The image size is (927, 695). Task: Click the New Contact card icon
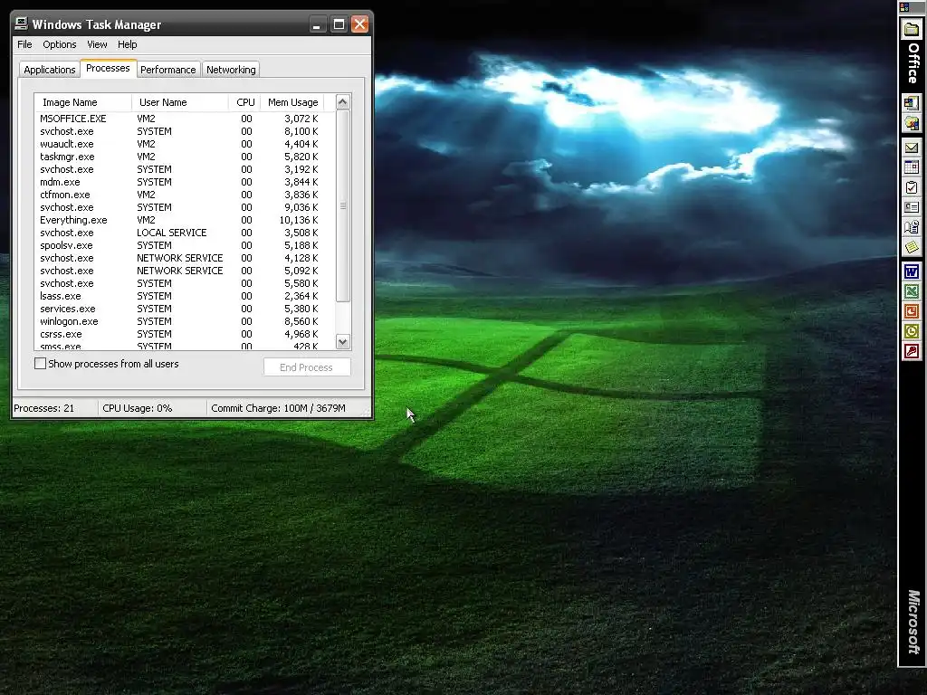pos(911,207)
